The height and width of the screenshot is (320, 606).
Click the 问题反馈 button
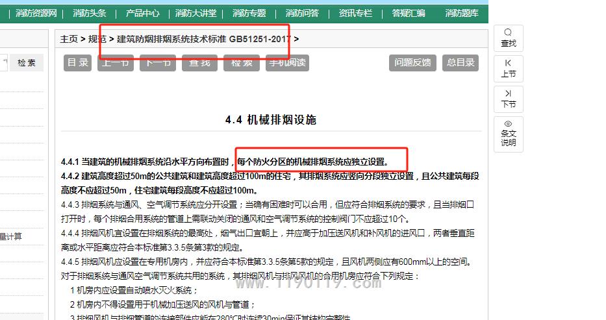tap(412, 62)
